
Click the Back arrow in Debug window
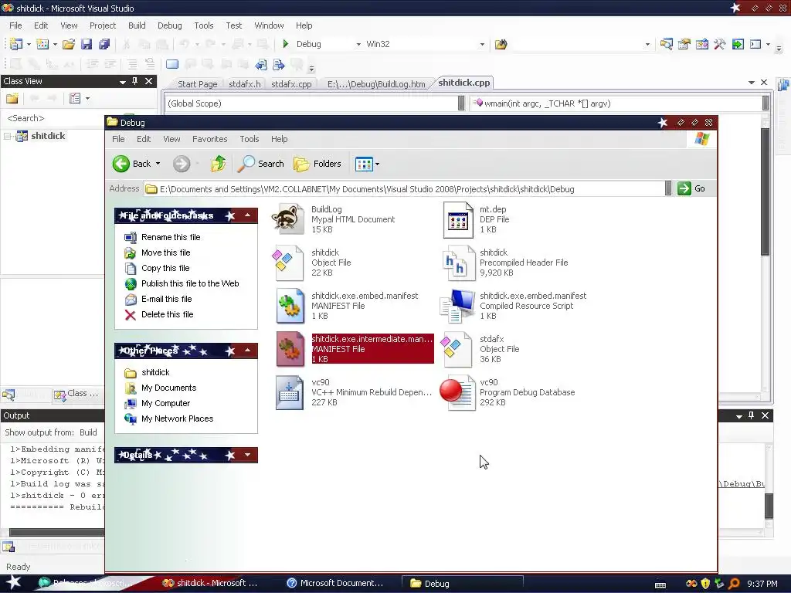[121, 164]
